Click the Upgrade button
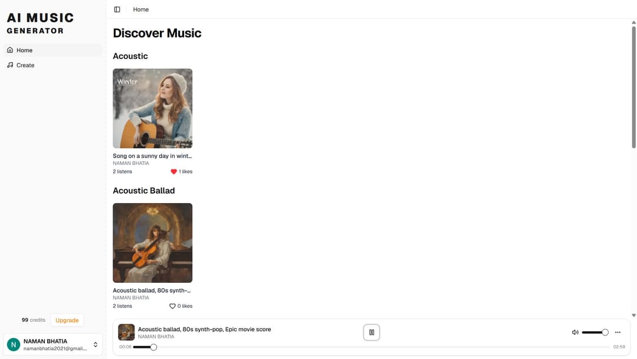 pyautogui.click(x=67, y=320)
